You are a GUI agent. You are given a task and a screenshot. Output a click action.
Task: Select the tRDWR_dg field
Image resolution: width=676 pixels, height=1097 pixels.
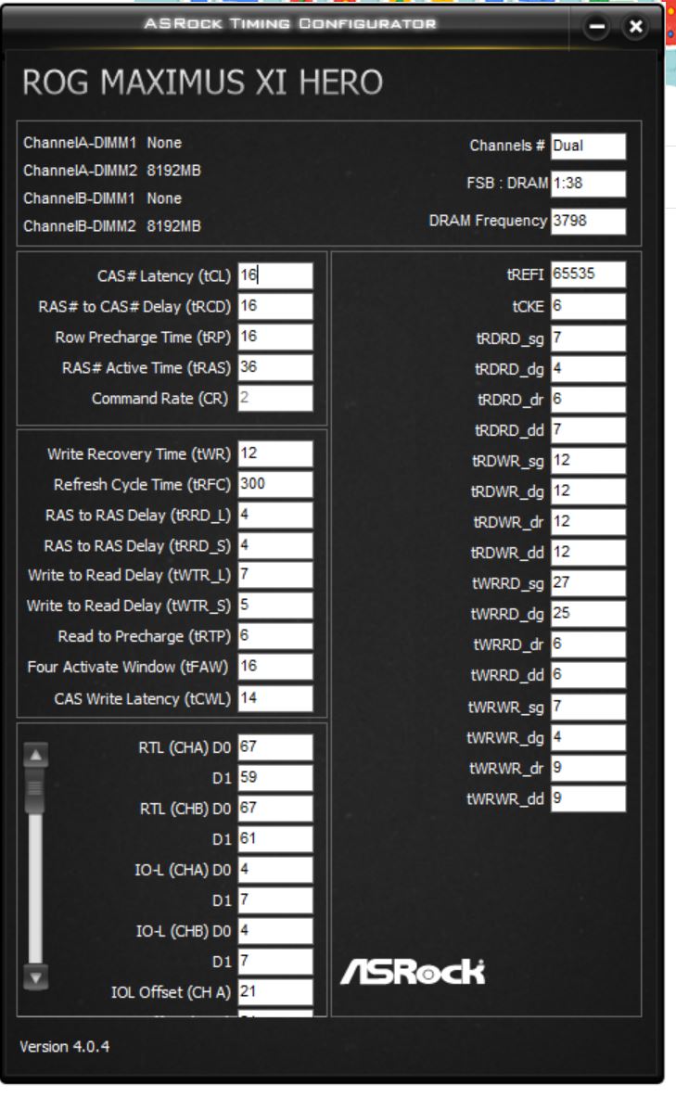(x=588, y=491)
